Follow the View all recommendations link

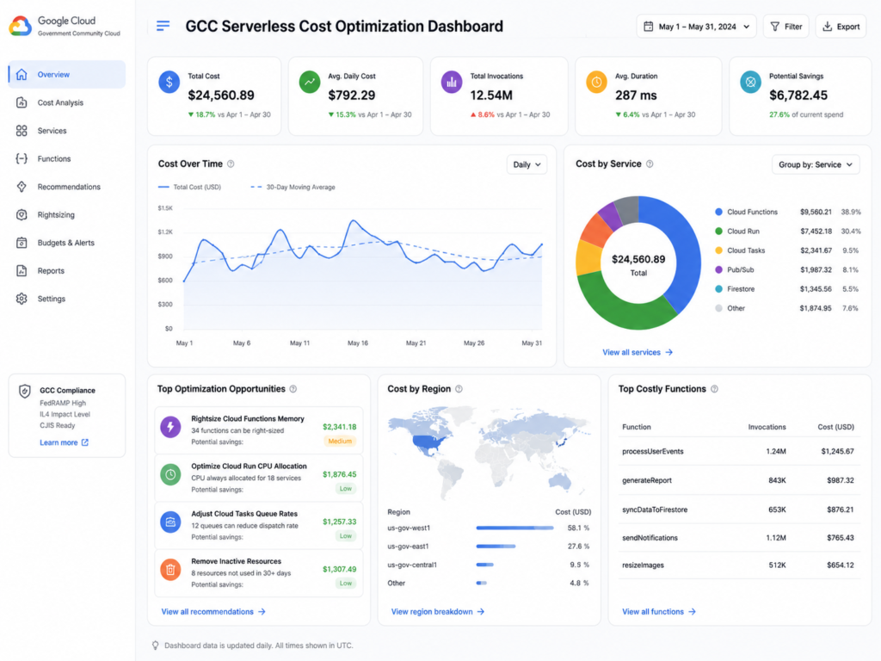(213, 612)
